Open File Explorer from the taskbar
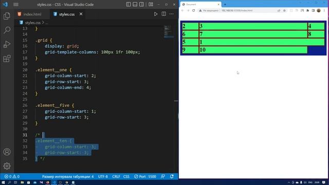The image size is (329, 185). [22, 182]
